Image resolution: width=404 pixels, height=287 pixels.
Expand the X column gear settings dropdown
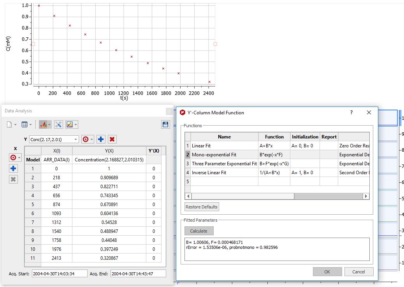point(19,157)
